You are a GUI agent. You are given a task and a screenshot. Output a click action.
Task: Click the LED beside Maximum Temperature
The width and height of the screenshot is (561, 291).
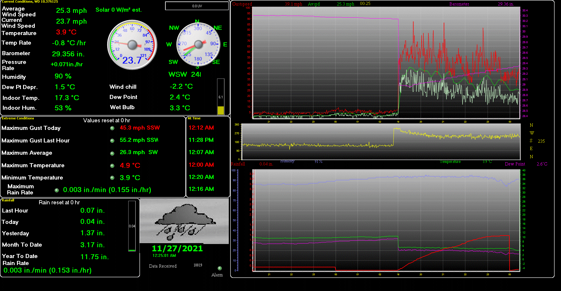point(112,166)
